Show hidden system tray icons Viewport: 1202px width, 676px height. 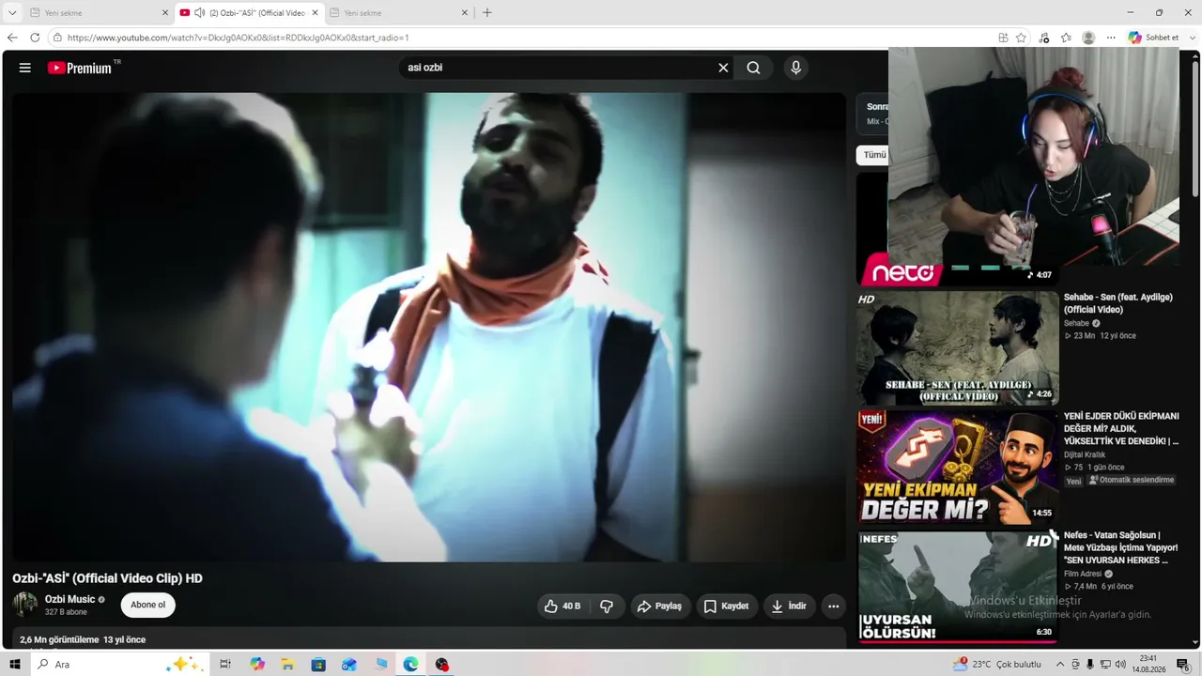pos(1060,665)
